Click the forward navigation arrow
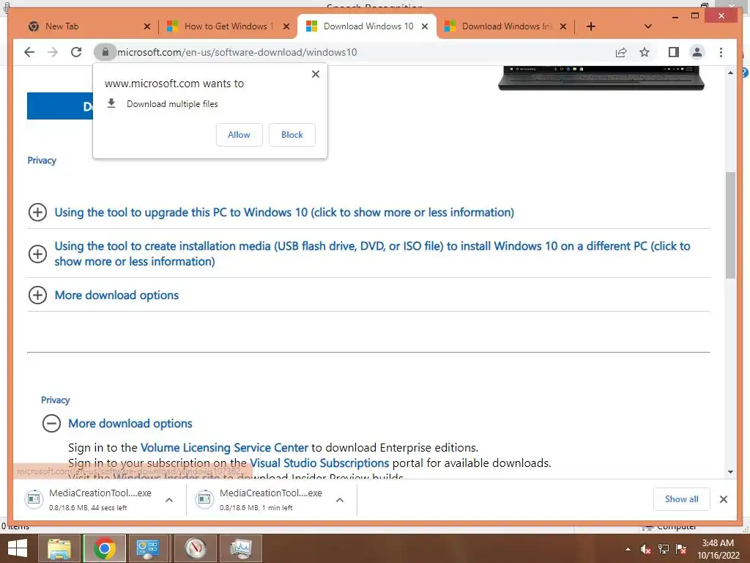The height and width of the screenshot is (563, 750). pos(53,52)
